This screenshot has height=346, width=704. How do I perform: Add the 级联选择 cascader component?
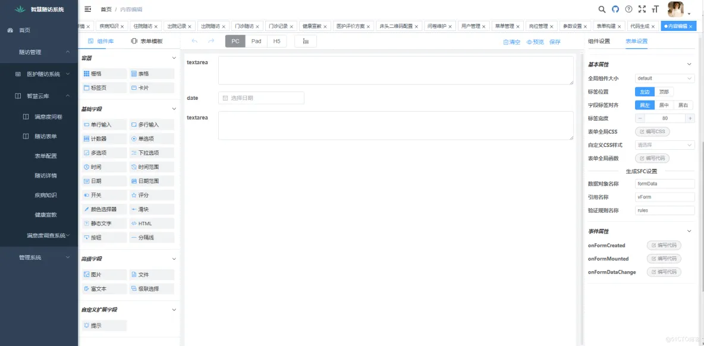pos(152,288)
